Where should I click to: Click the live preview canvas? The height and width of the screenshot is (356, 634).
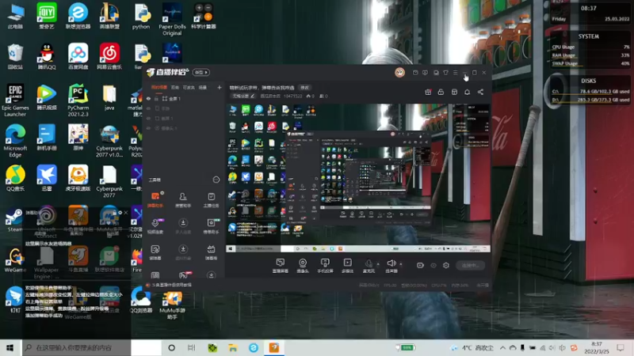(358, 178)
